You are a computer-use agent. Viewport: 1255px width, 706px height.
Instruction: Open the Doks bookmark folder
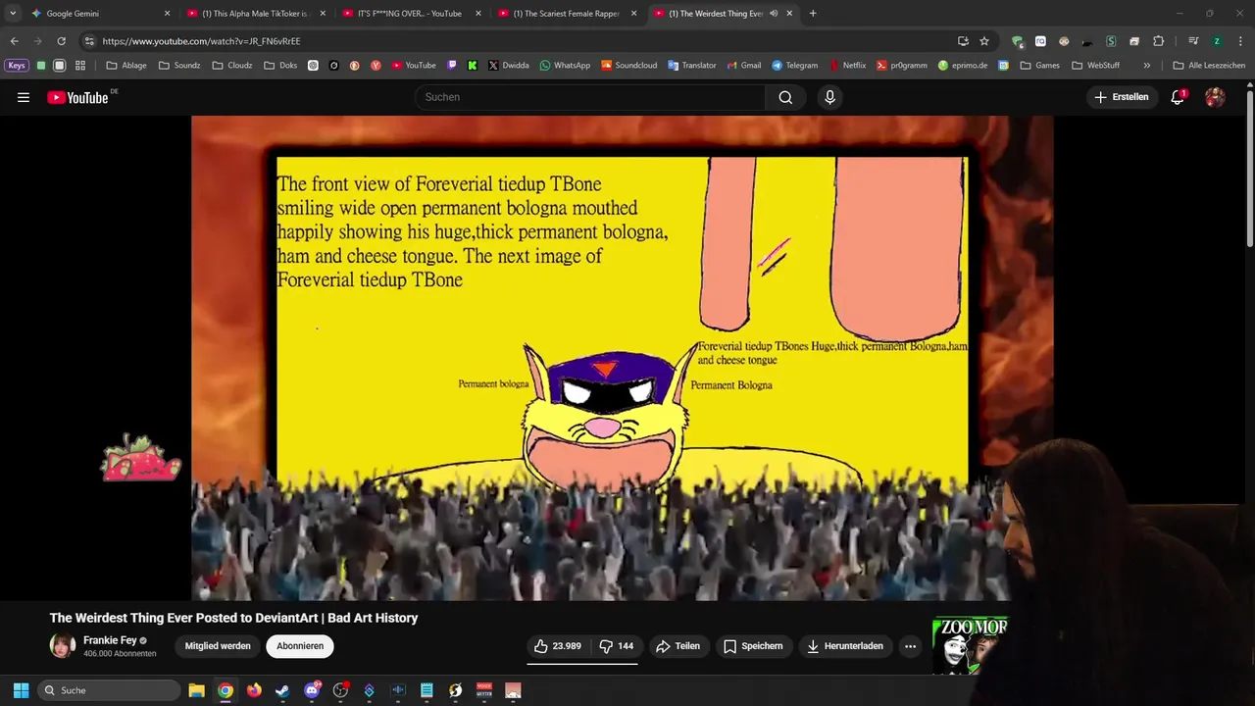coord(280,66)
